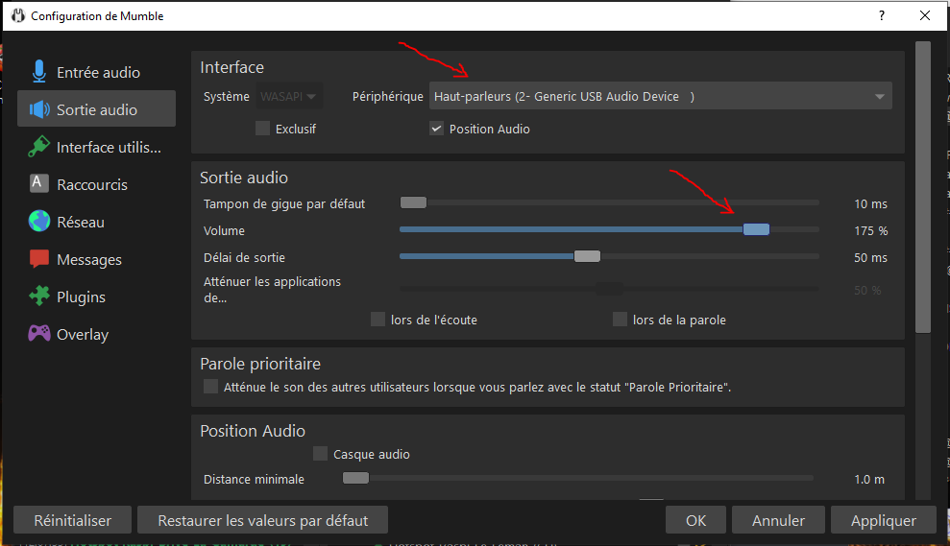
Task: Check the Casque audio option
Action: tap(320, 453)
